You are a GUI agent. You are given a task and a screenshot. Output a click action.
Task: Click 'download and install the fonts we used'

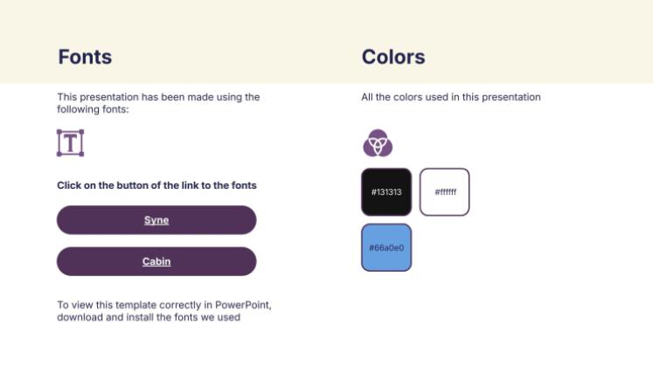click(148, 317)
